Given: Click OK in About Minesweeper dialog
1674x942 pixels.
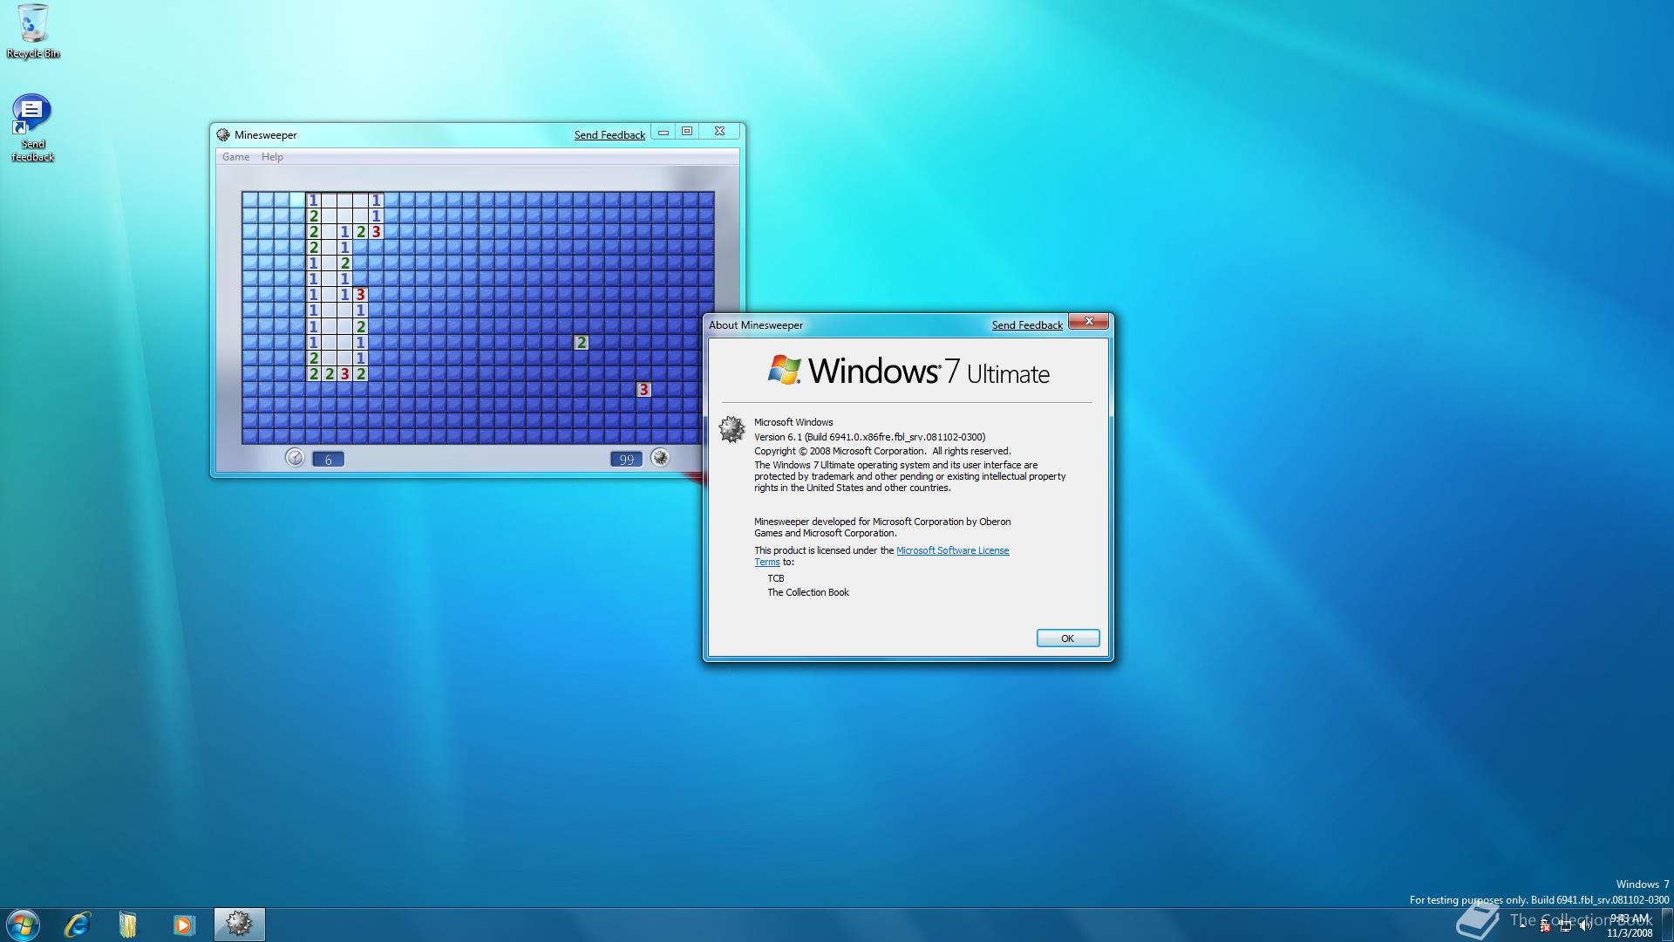Looking at the screenshot, I should (1068, 638).
